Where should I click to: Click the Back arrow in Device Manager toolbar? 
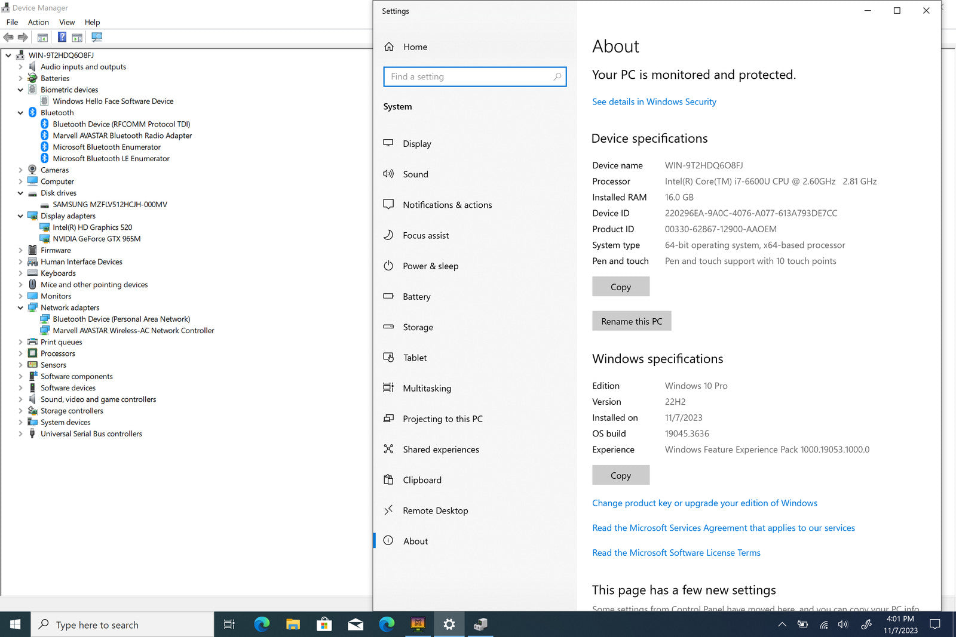tap(8, 37)
